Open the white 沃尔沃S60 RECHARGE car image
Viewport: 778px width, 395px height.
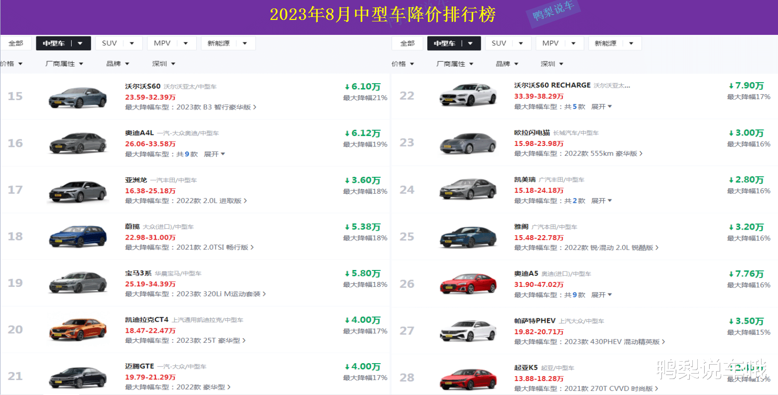tap(468, 95)
